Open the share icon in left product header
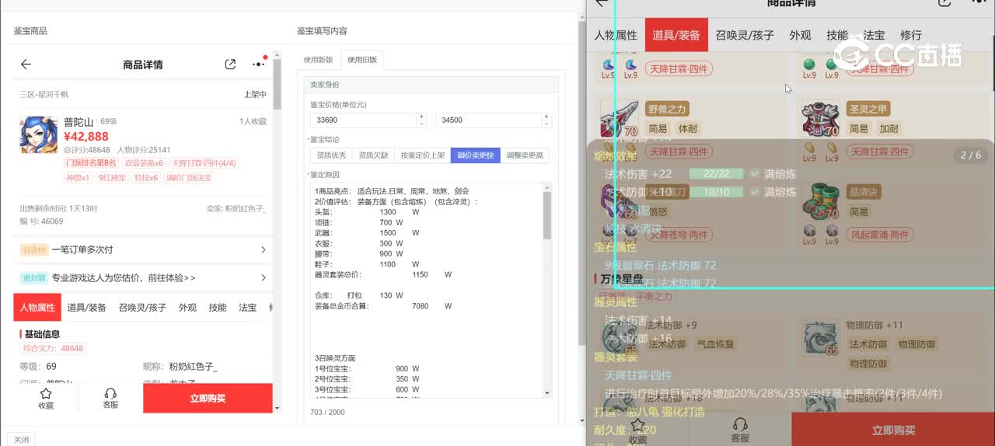Viewport: 995px width, 446px height. (x=230, y=64)
